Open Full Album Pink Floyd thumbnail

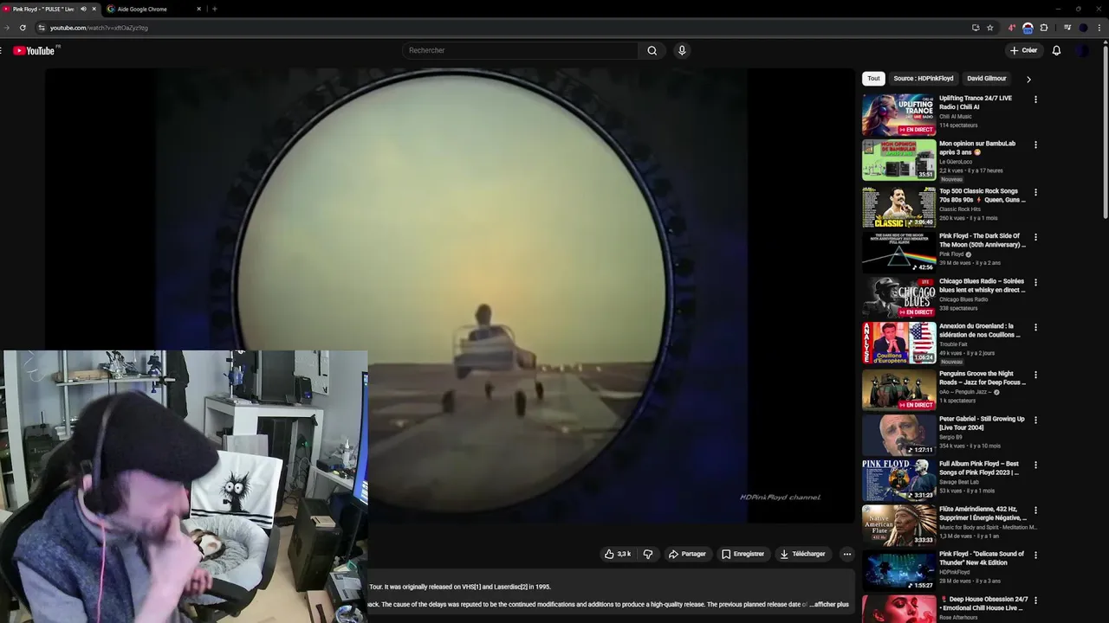pyautogui.click(x=898, y=480)
